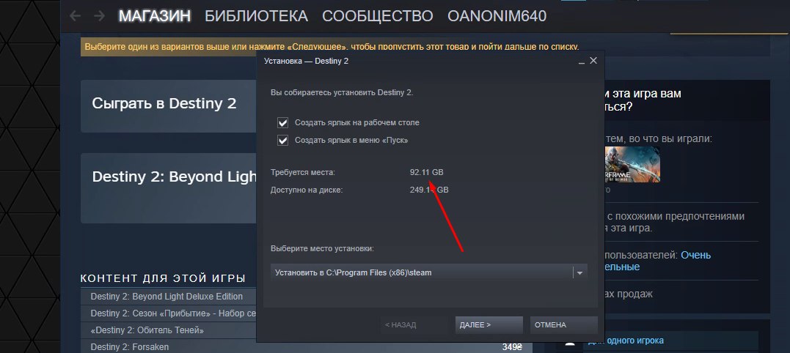Click the Warframe game thumbnail
Screen dimensions: 790x353
pyautogui.click(x=632, y=165)
